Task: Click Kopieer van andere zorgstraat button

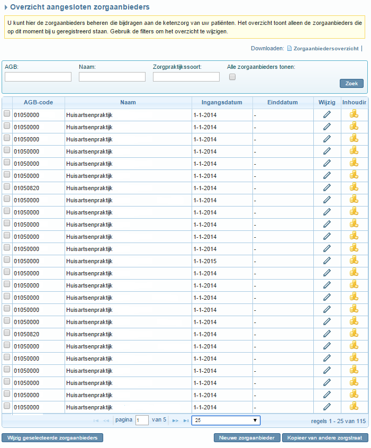Action: tap(325, 438)
